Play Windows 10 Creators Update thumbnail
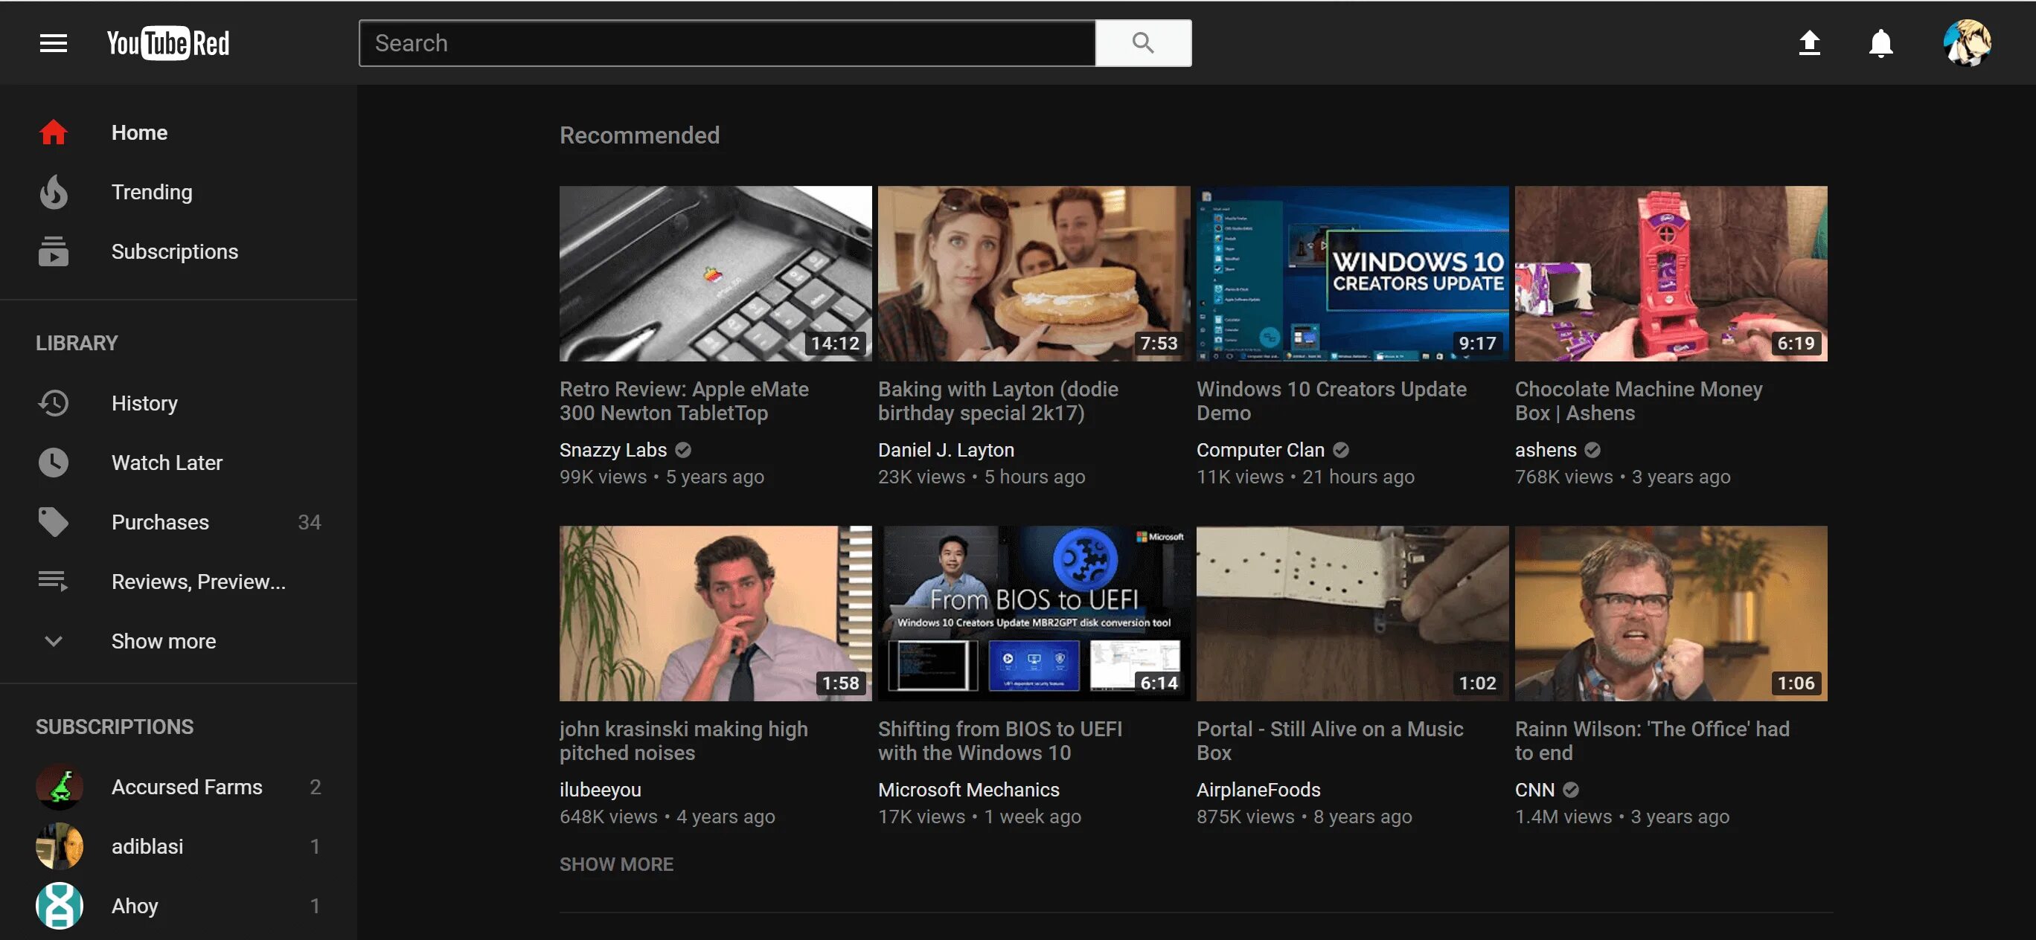Image resolution: width=2036 pixels, height=940 pixels. 1351,274
